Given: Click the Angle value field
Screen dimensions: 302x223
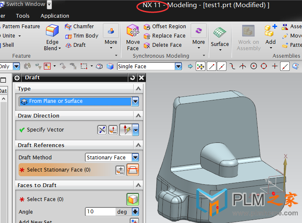Looking at the screenshot, I should pos(100,212).
